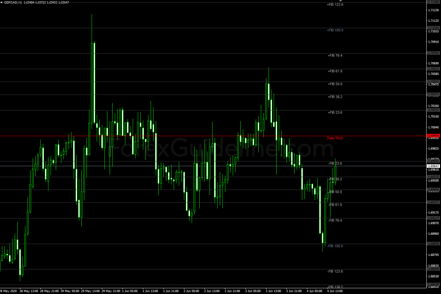
Task: Click the 1.71230 price scale value
Action: tap(434, 10)
